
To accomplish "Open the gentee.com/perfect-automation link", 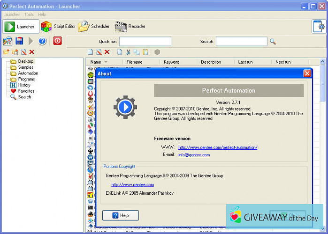I will coord(218,147).
